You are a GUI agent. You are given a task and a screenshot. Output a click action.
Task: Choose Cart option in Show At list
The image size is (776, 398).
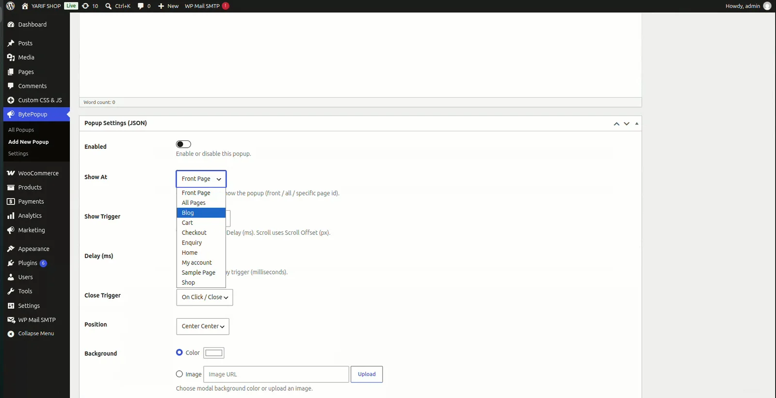201,223
